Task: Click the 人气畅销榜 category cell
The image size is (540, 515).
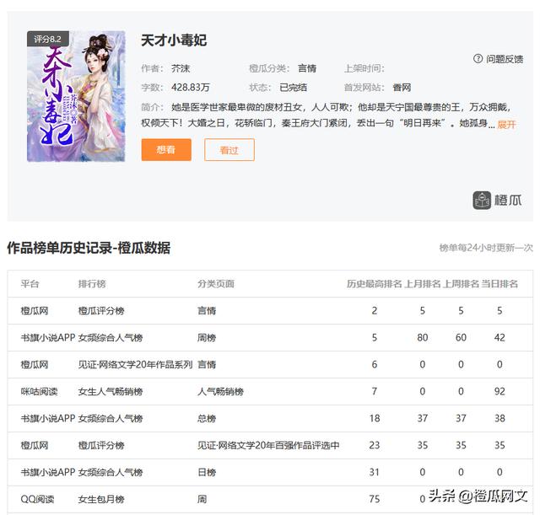Action: [x=220, y=391]
